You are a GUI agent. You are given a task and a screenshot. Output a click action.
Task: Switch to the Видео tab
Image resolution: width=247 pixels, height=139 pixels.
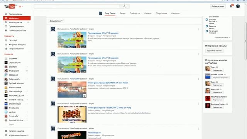coord(123,13)
